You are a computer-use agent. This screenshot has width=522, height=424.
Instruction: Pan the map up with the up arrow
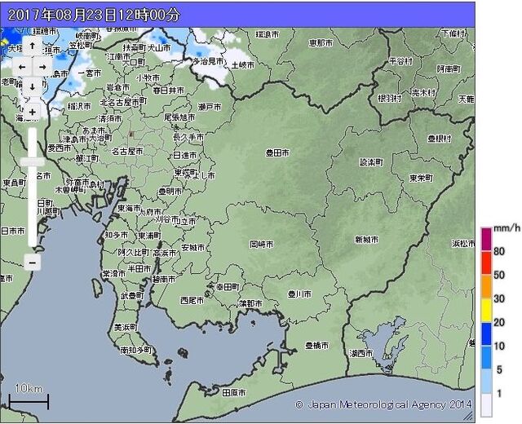[33, 46]
